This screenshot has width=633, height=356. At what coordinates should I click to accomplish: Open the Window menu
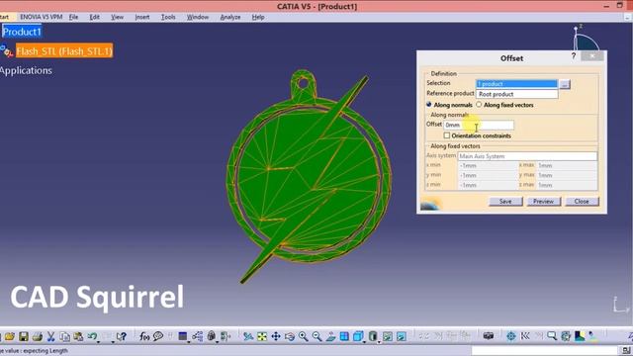[x=198, y=17]
